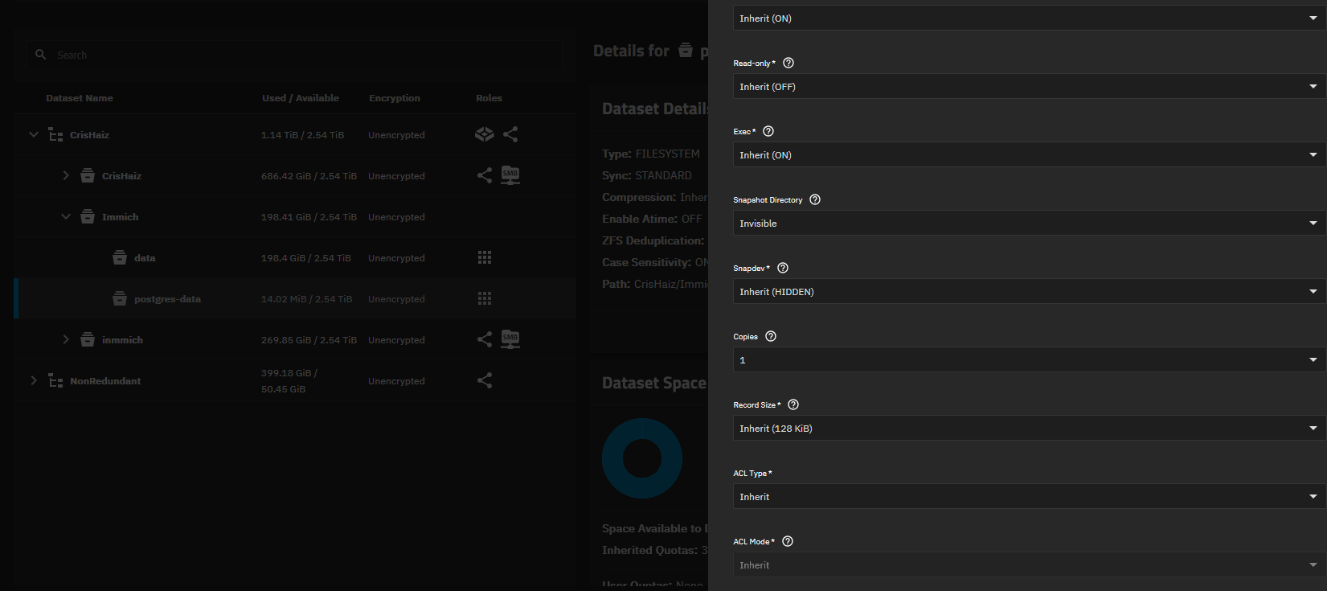
Task: Expand the NonRedundant pool tree
Action: point(34,380)
